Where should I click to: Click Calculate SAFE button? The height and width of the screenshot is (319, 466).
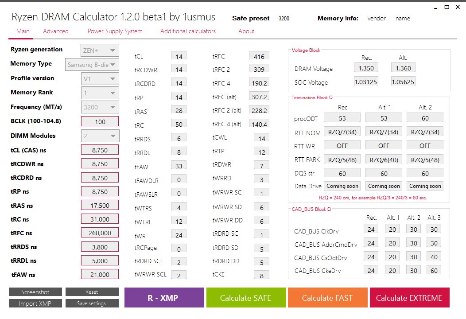tap(246, 297)
